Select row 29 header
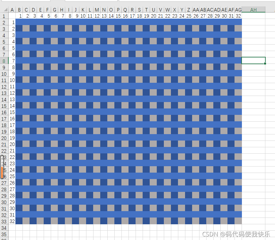 [x=4, y=196]
